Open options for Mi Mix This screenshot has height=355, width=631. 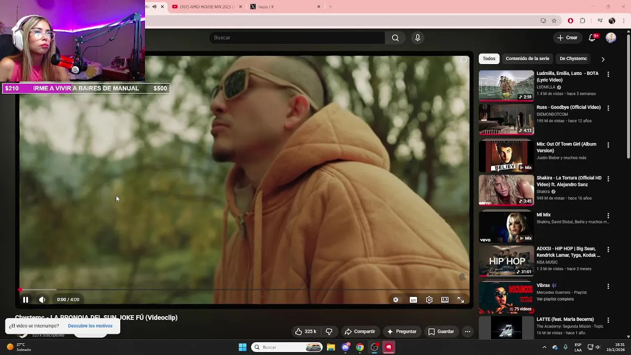tap(608, 215)
